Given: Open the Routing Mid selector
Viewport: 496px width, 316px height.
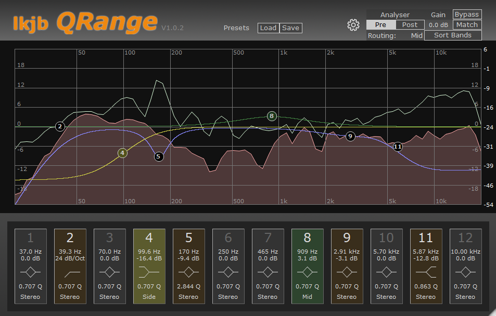Looking at the screenshot, I should point(416,35).
